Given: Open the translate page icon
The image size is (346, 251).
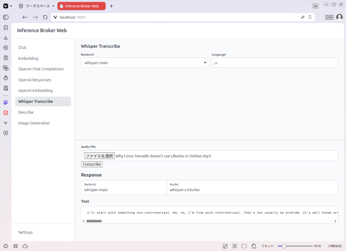Looking at the screenshot, I should pyautogui.click(x=303, y=17).
